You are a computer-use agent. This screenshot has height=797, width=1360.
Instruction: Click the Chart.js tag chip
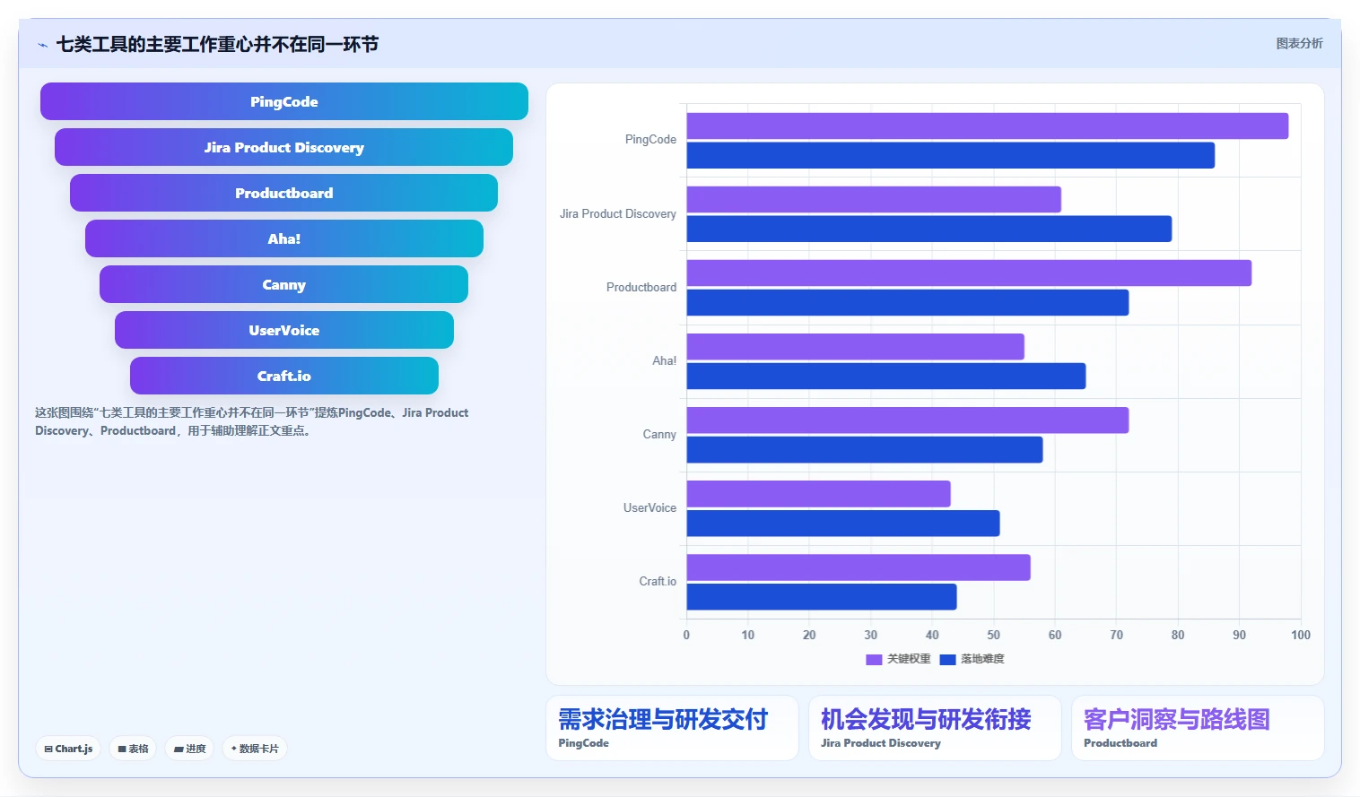pyautogui.click(x=68, y=749)
